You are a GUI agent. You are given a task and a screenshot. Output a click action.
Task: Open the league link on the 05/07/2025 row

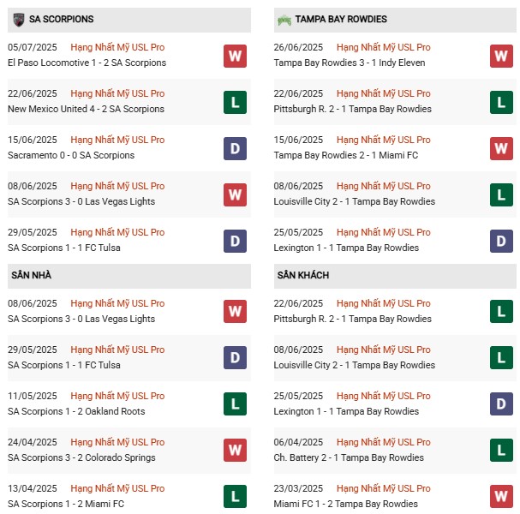click(x=117, y=47)
